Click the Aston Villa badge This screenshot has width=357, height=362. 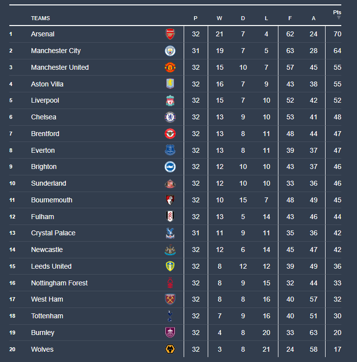coord(170,84)
